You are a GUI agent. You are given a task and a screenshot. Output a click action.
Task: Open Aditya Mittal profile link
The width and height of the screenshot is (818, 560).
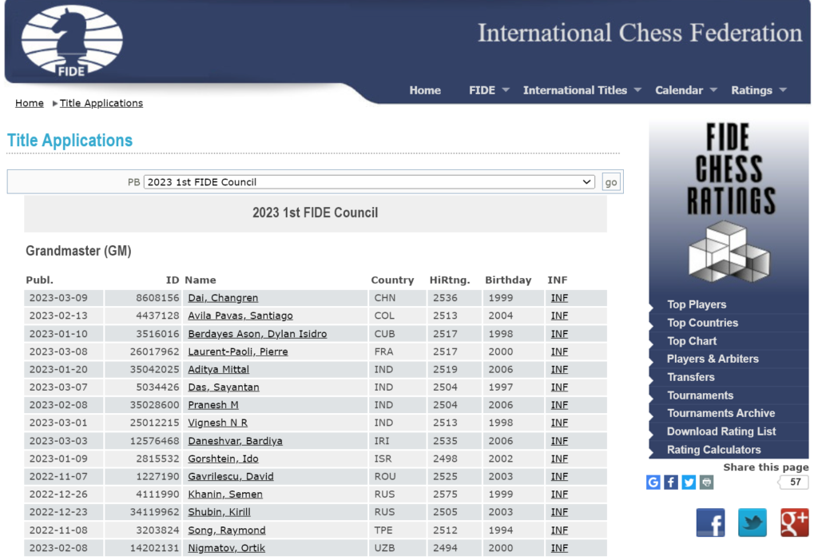point(219,370)
